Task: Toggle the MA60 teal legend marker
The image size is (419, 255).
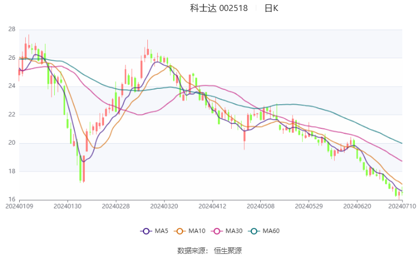Action: [255, 231]
